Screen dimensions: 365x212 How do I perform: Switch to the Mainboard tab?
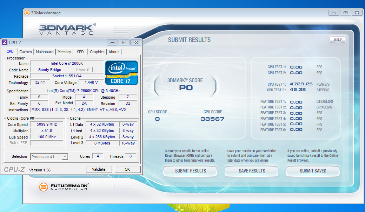[45, 52]
